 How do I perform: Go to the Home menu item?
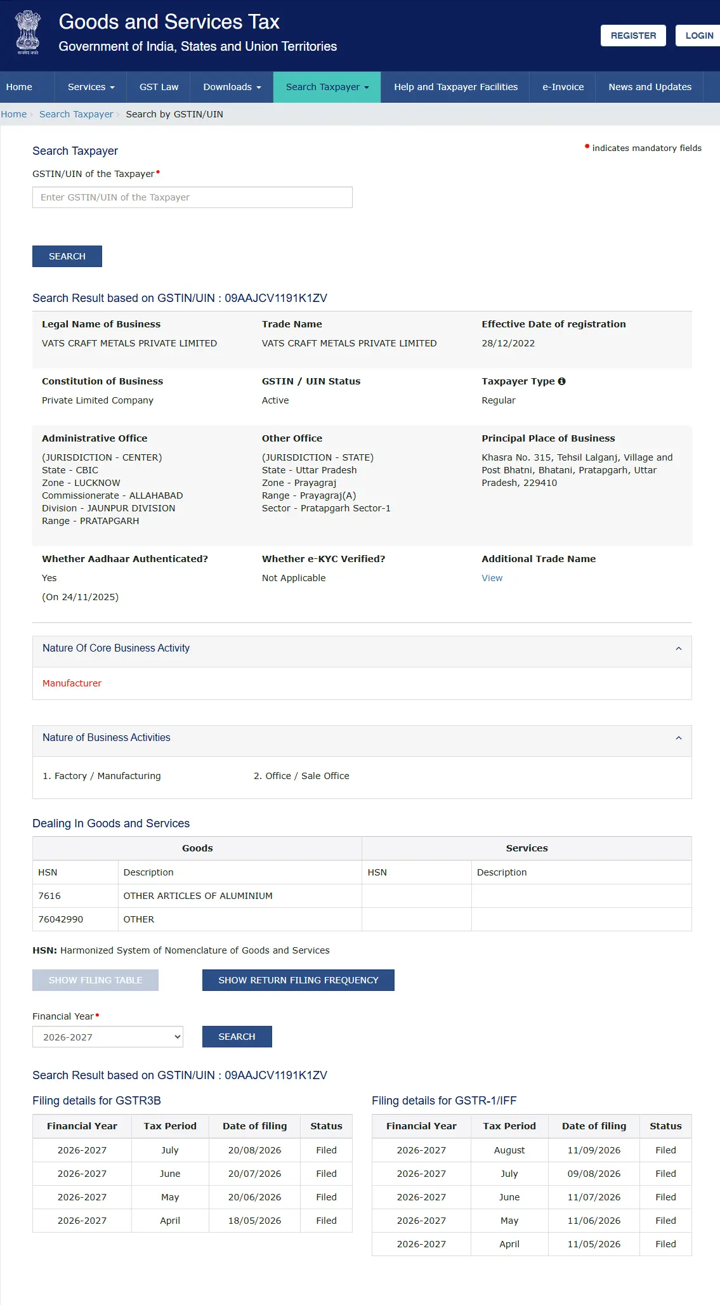pyautogui.click(x=19, y=87)
